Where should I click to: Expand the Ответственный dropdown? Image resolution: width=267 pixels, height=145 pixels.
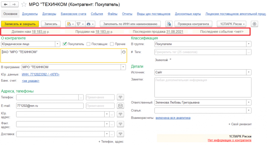coord(248,102)
